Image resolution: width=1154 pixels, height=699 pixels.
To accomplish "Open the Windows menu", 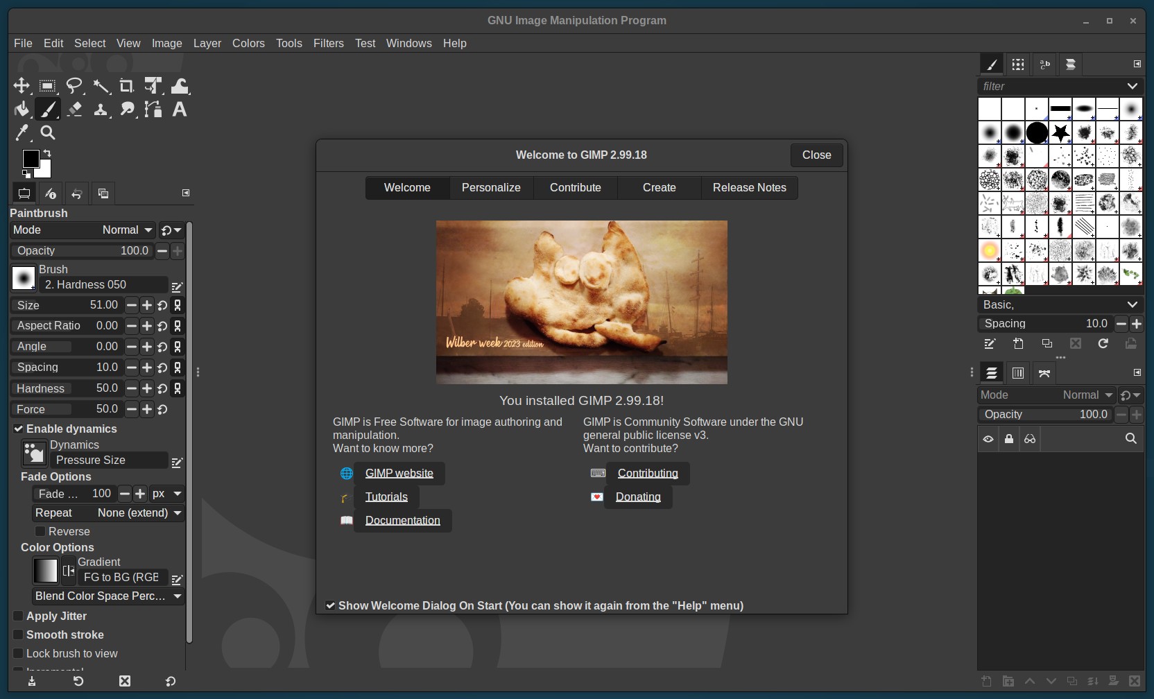I will [x=409, y=43].
